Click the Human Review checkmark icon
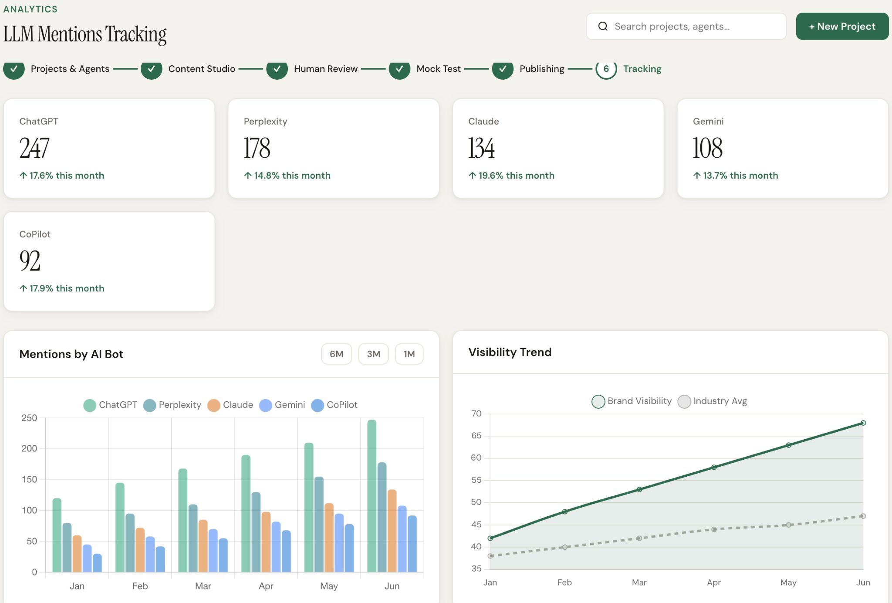 pyautogui.click(x=277, y=69)
